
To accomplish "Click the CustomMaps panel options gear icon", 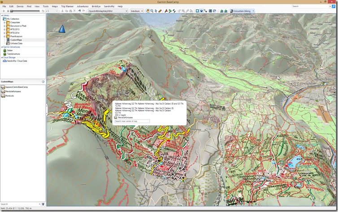I will pyautogui.click(x=43, y=82).
